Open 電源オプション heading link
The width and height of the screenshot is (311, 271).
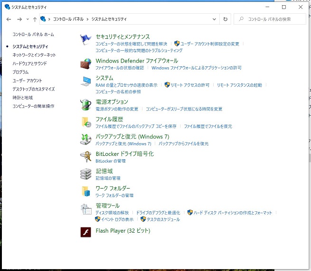[112, 102]
